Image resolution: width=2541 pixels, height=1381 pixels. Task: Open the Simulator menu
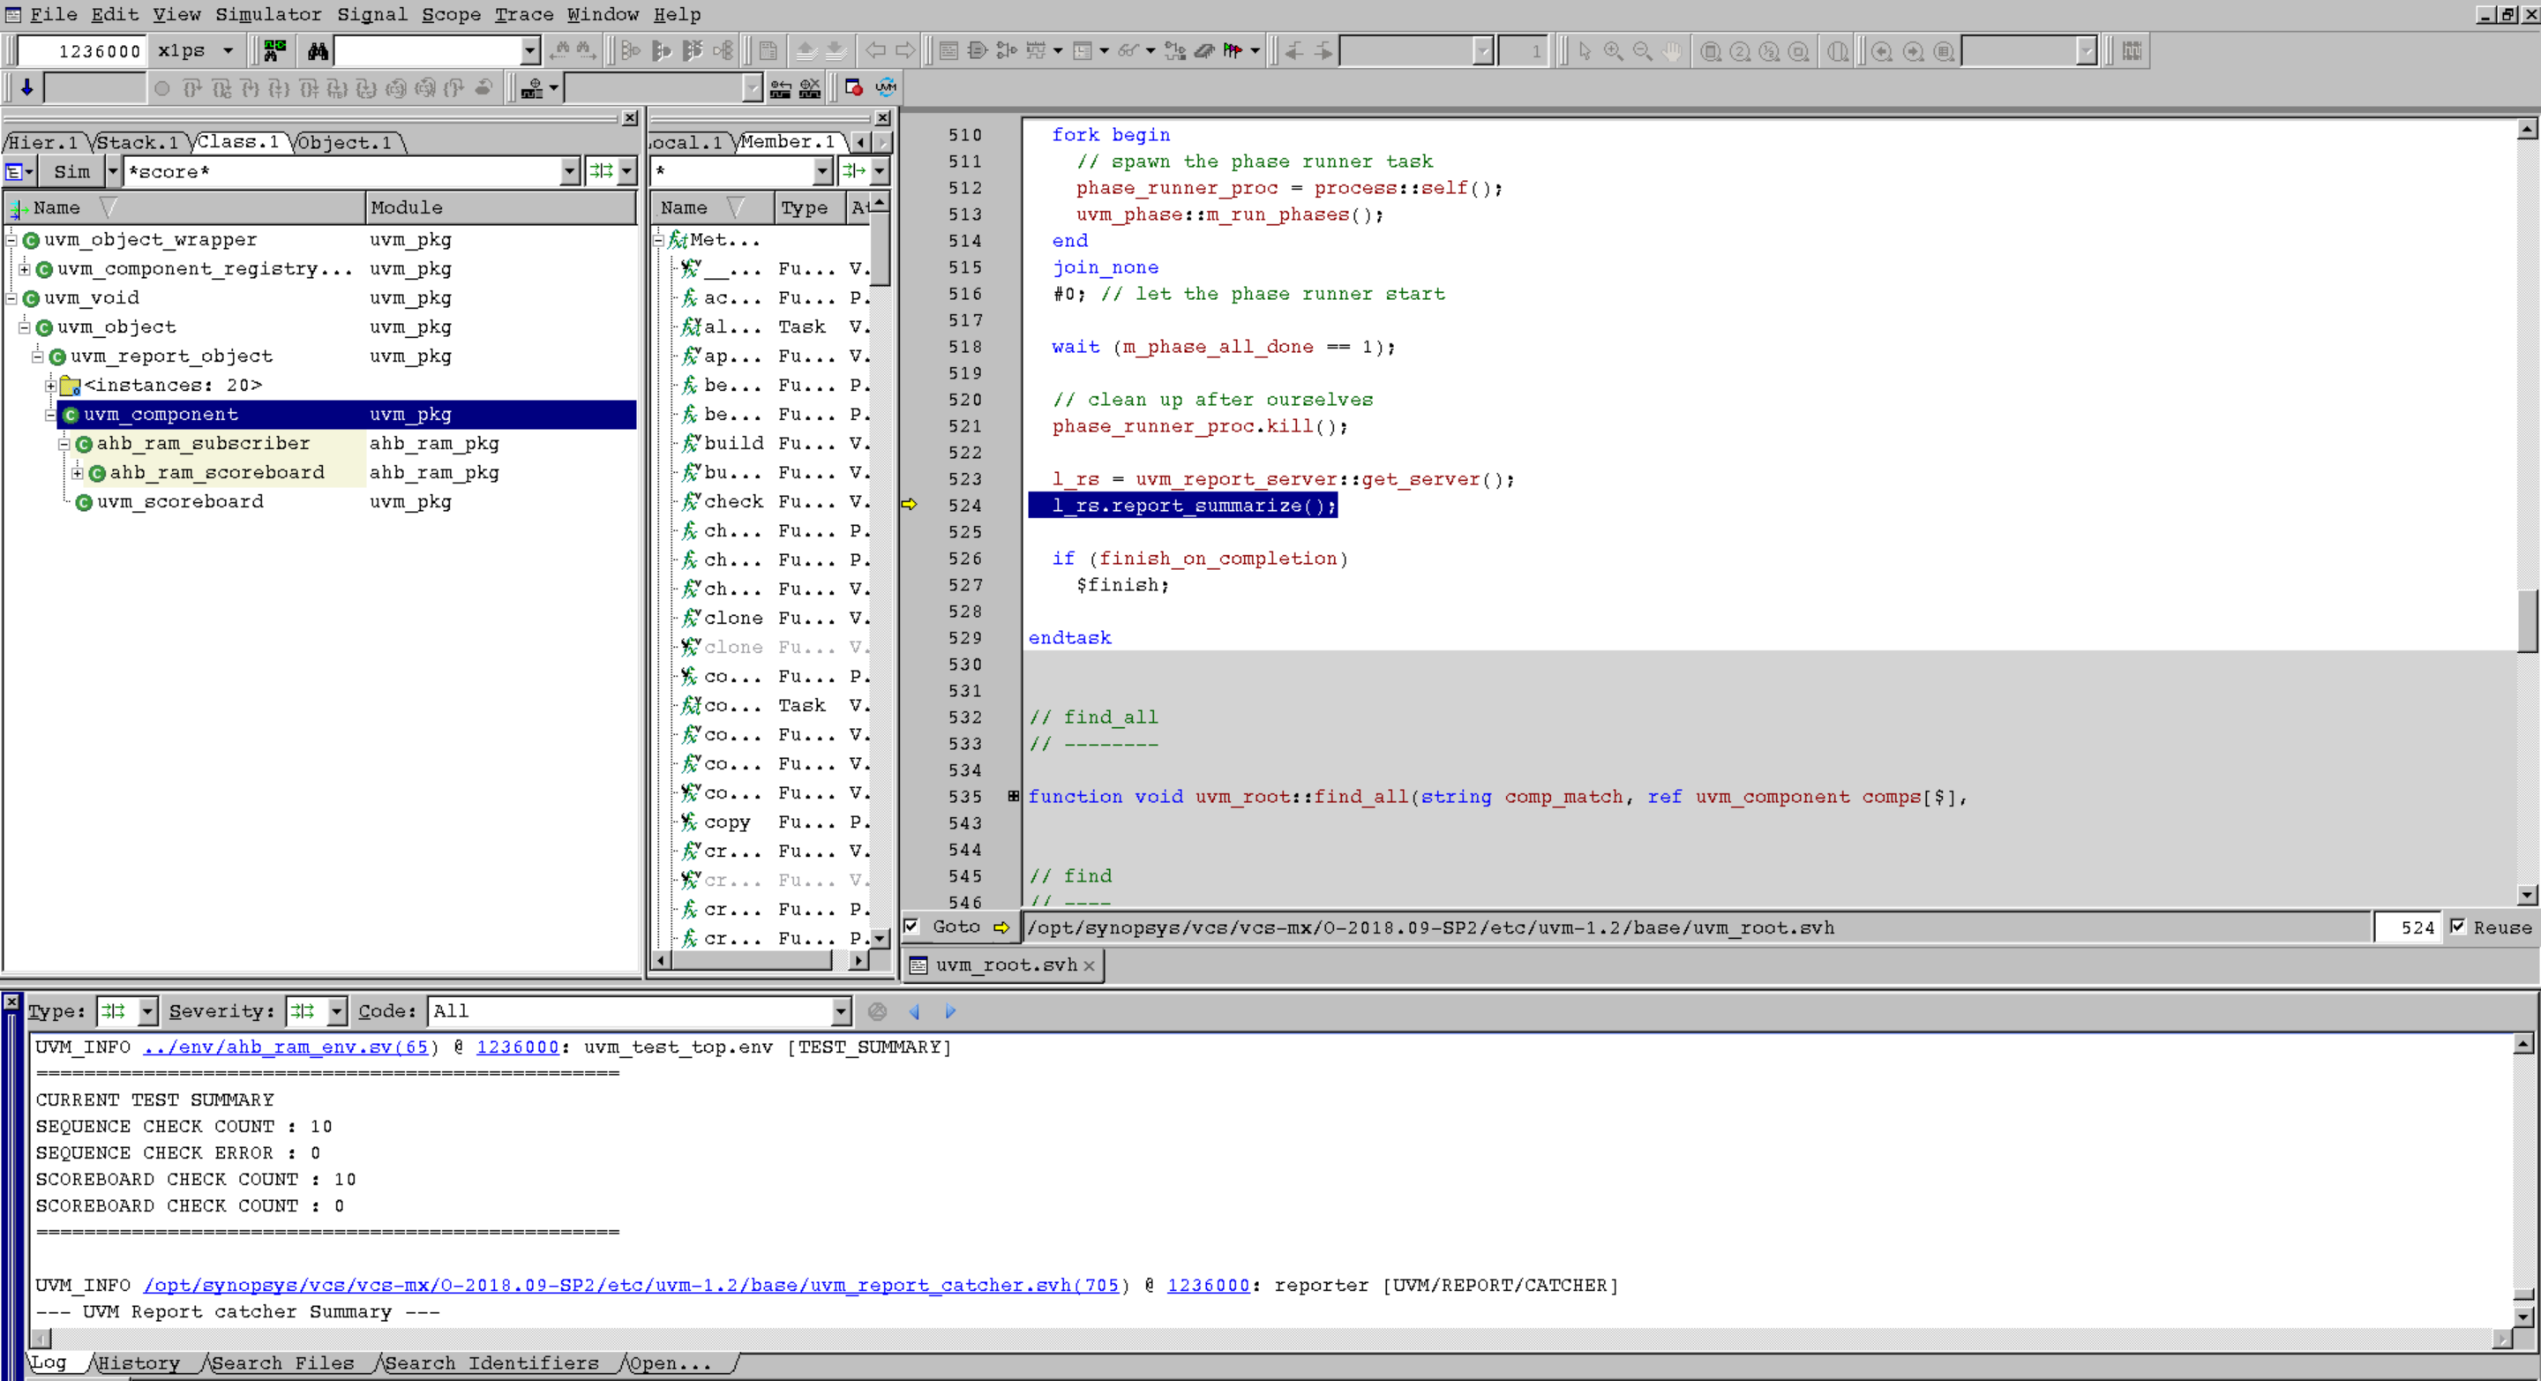click(268, 14)
